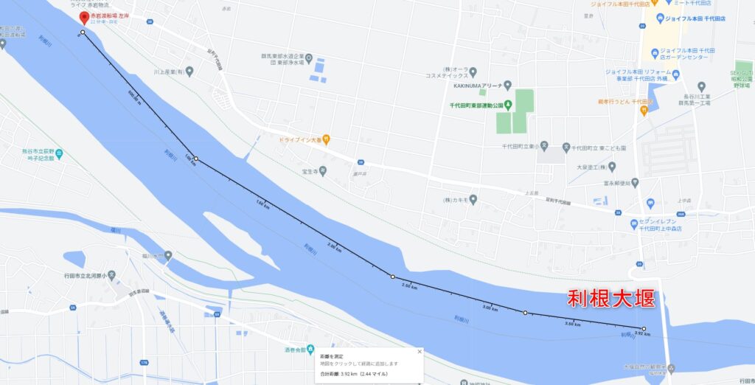Open the ドライブイン大番 restaurant marker
Image resolution: width=755 pixels, height=385 pixels.
click(326, 139)
